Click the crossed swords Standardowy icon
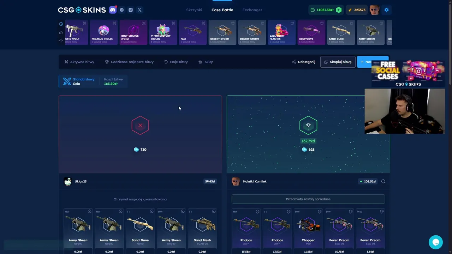This screenshot has width=452, height=254. click(67, 81)
